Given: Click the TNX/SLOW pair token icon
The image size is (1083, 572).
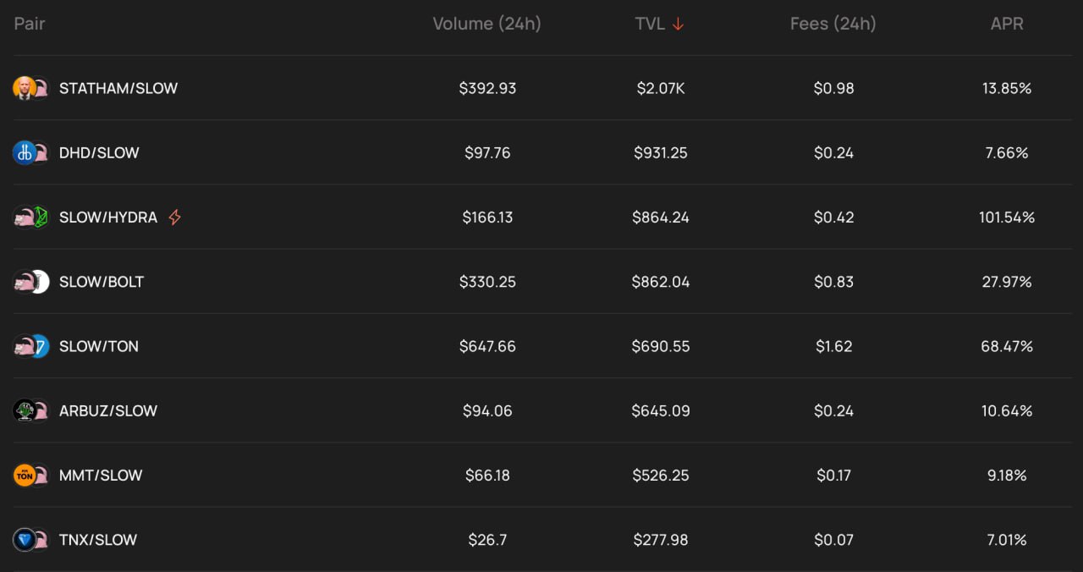Looking at the screenshot, I should tap(31, 539).
